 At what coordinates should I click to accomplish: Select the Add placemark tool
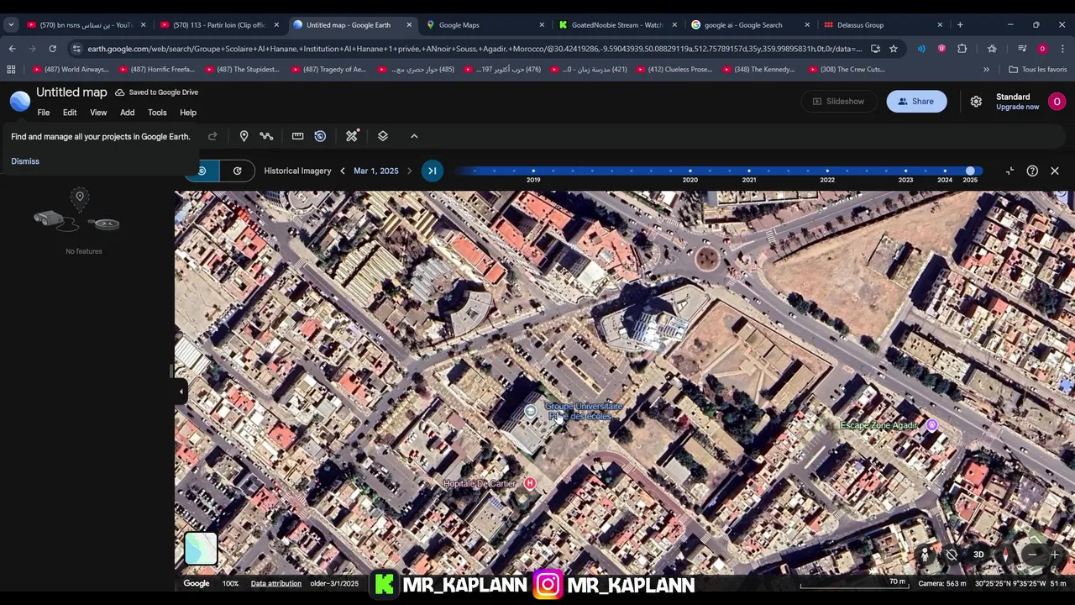point(244,136)
